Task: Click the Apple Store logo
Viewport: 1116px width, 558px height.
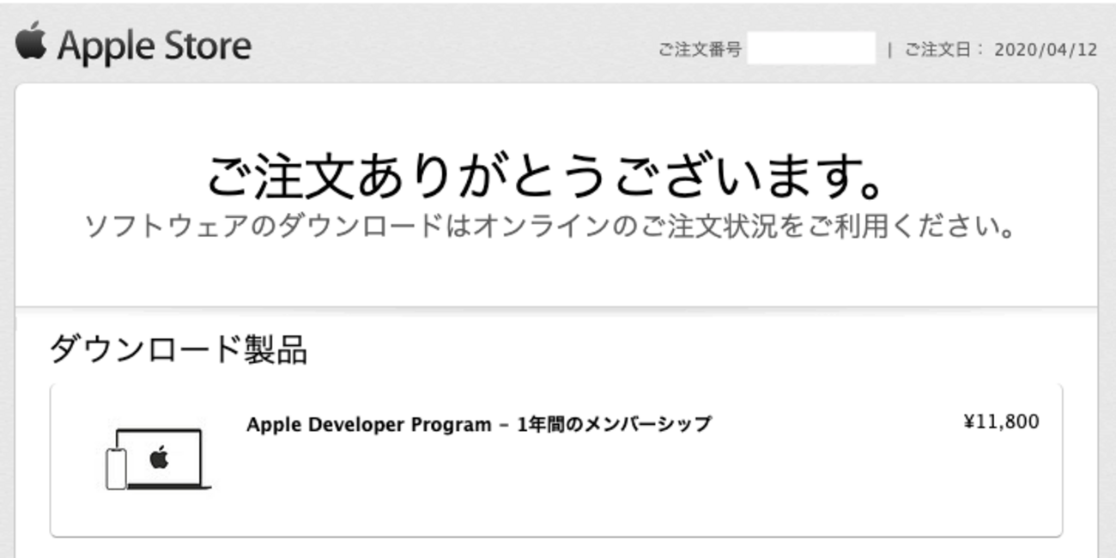Action: [x=30, y=42]
